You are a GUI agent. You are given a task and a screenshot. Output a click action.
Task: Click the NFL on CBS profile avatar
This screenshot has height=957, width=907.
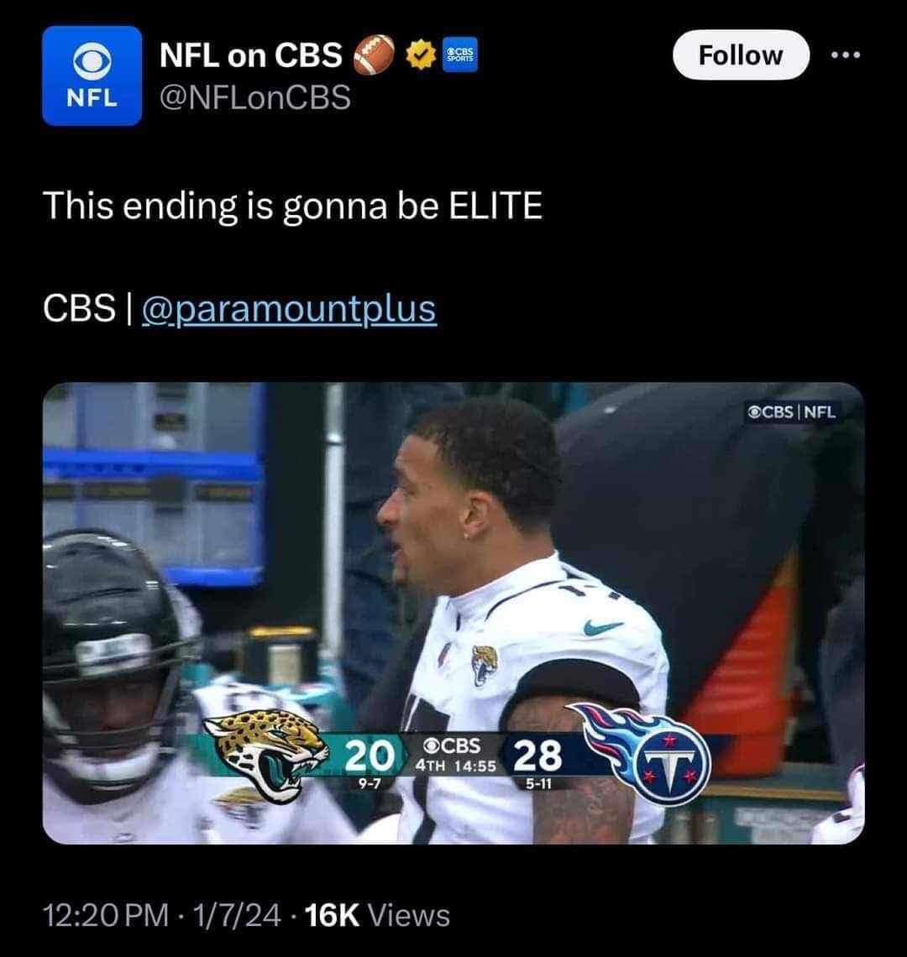(x=92, y=76)
